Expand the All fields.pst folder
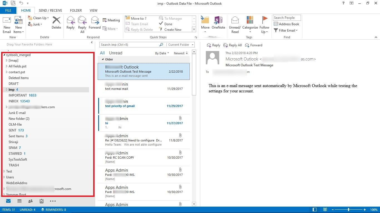The height and width of the screenshot is (213, 380). [7, 66]
